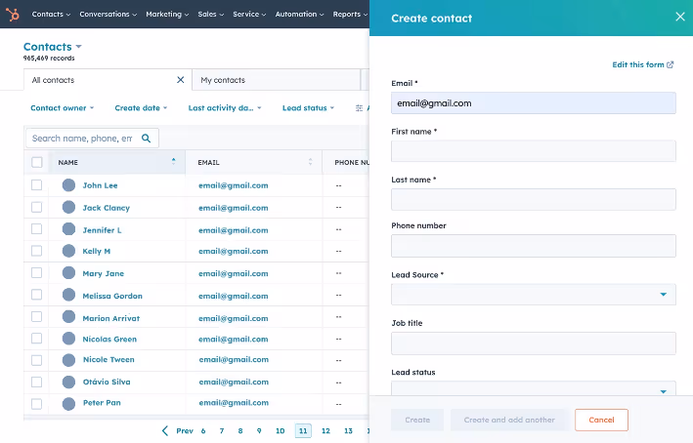
Task: Click John Lee's avatar icon
Action: point(68,185)
